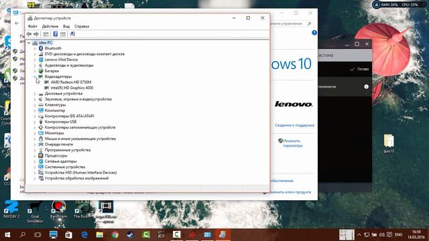Click the Lenovo Vhid Device icon

[x=41, y=60]
